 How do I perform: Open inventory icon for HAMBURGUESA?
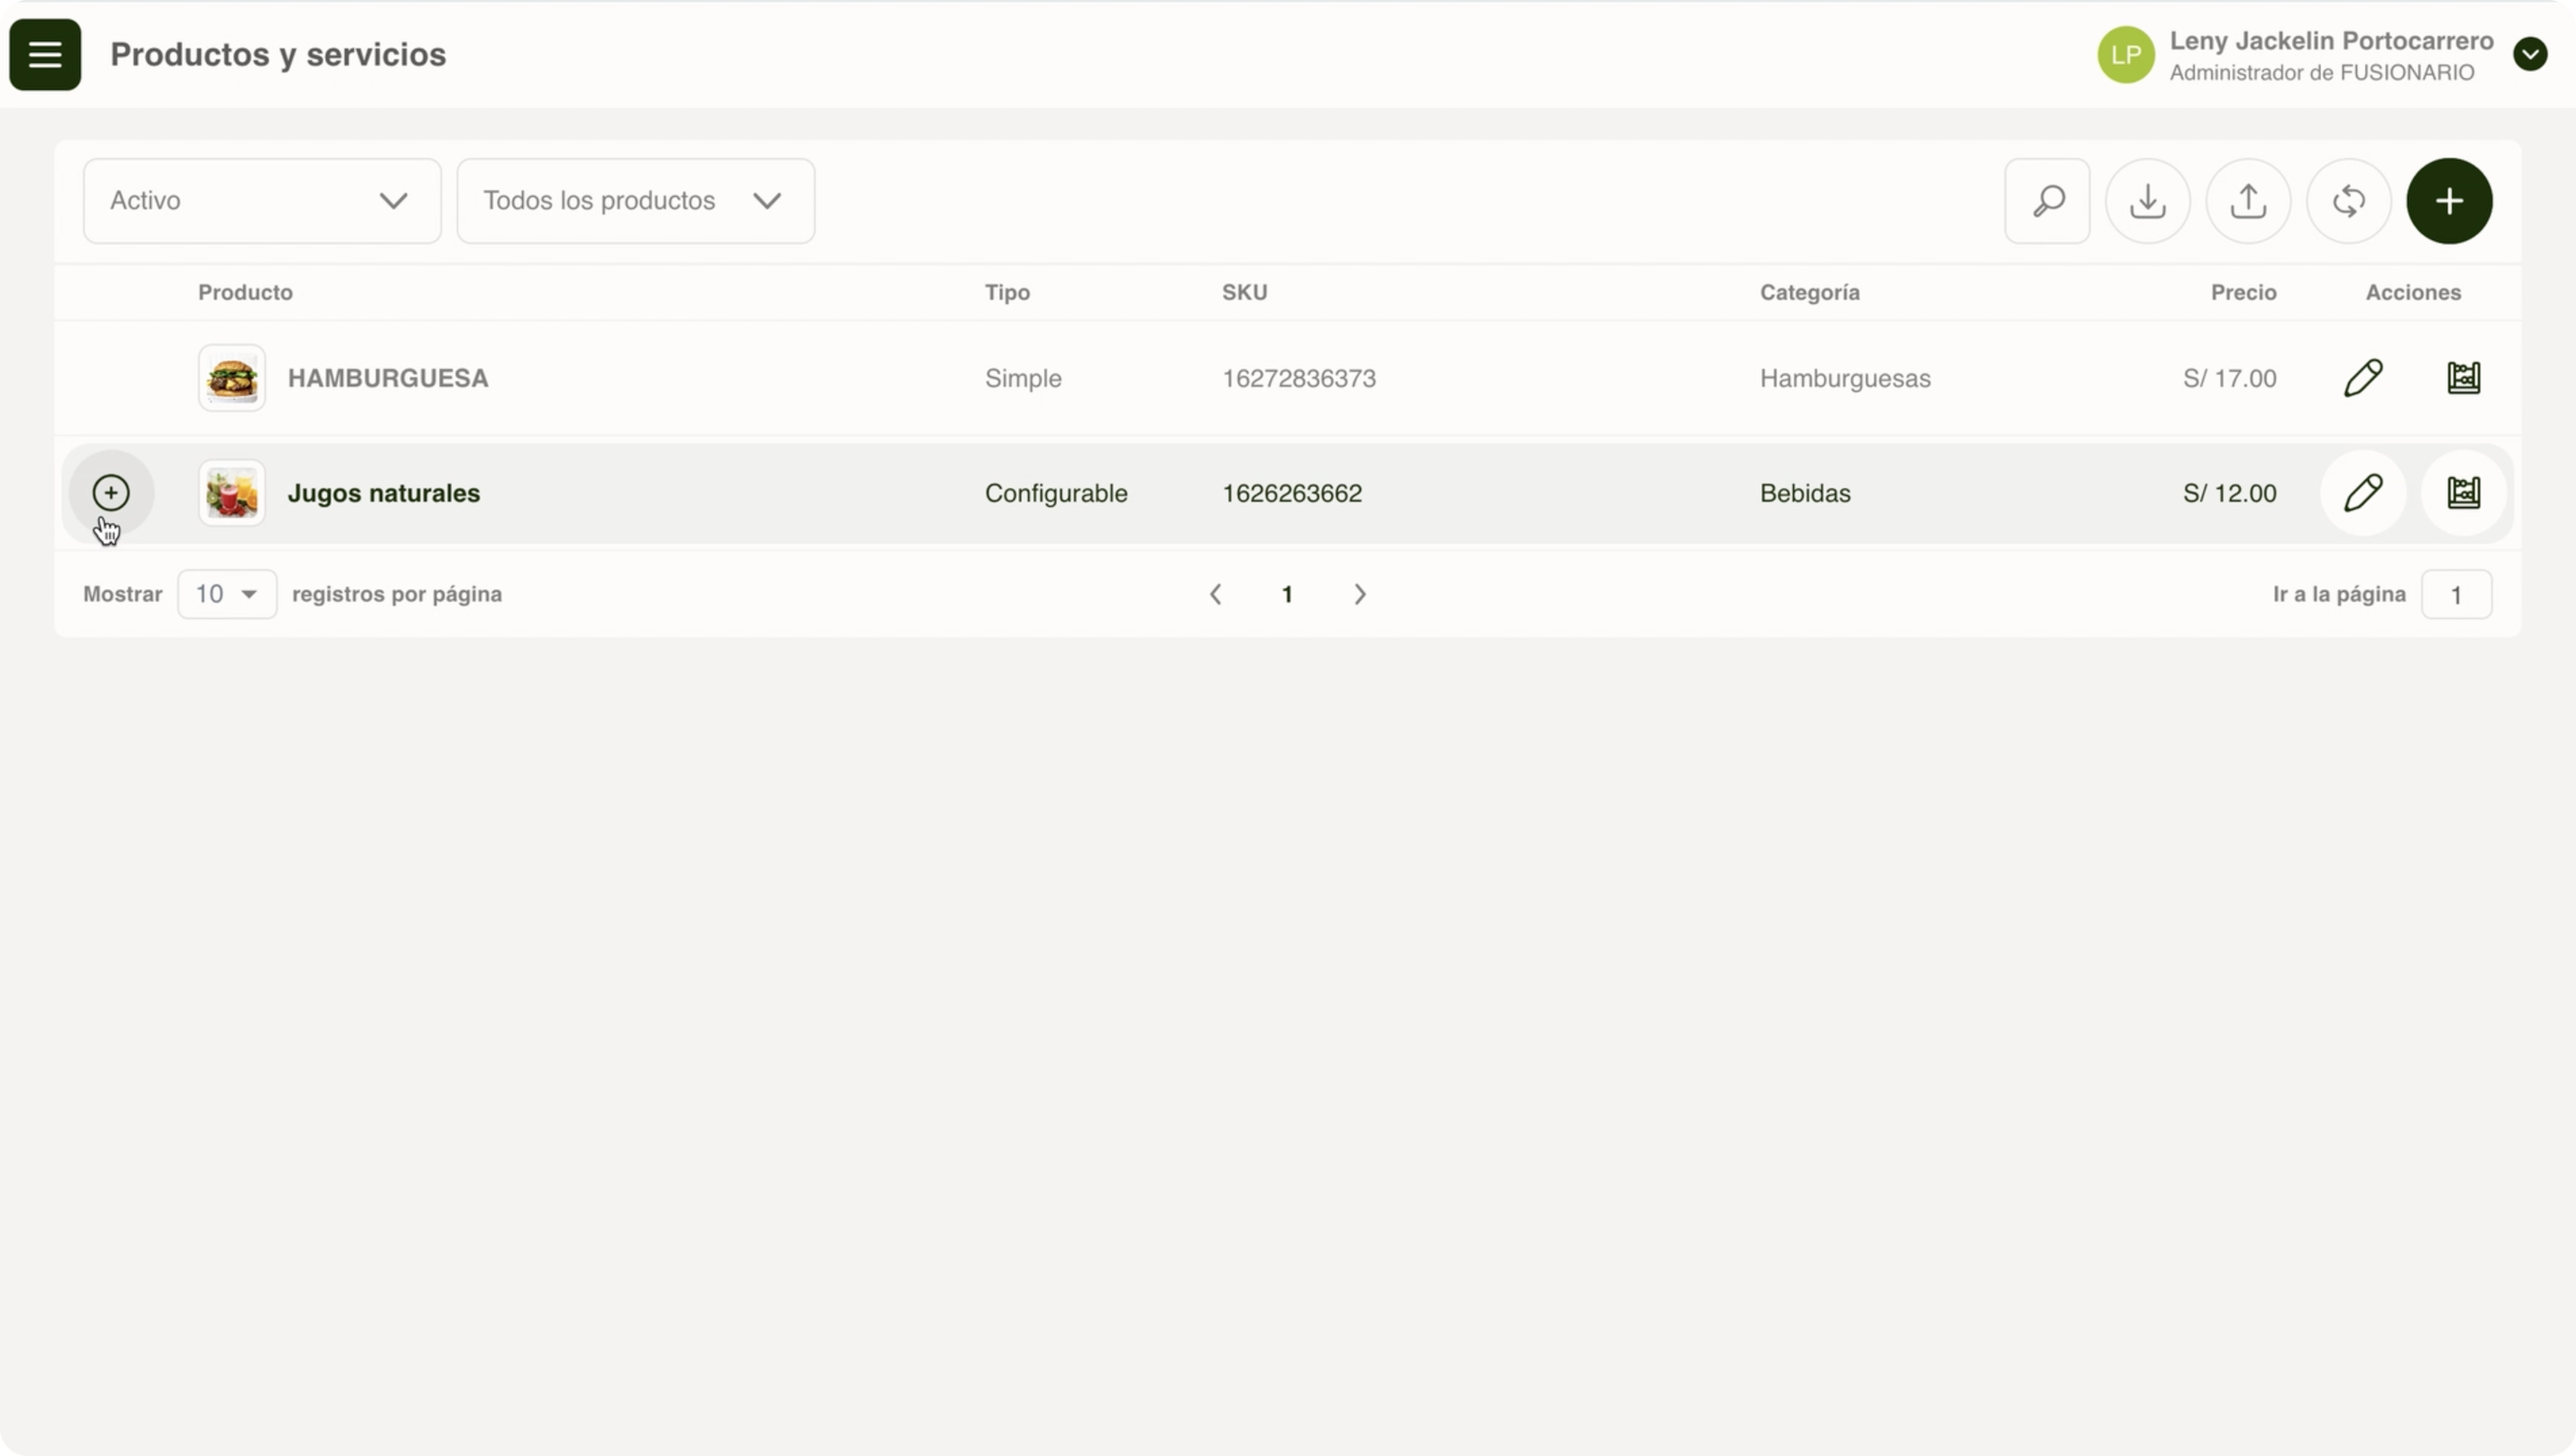pyautogui.click(x=2463, y=378)
